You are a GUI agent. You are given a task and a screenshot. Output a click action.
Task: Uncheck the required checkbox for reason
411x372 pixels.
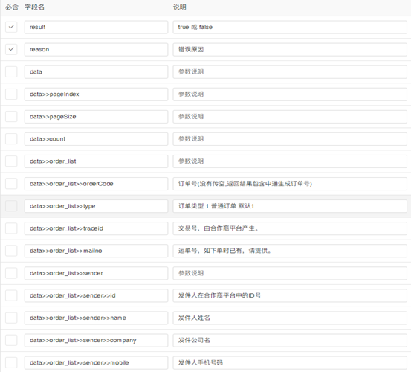click(11, 49)
